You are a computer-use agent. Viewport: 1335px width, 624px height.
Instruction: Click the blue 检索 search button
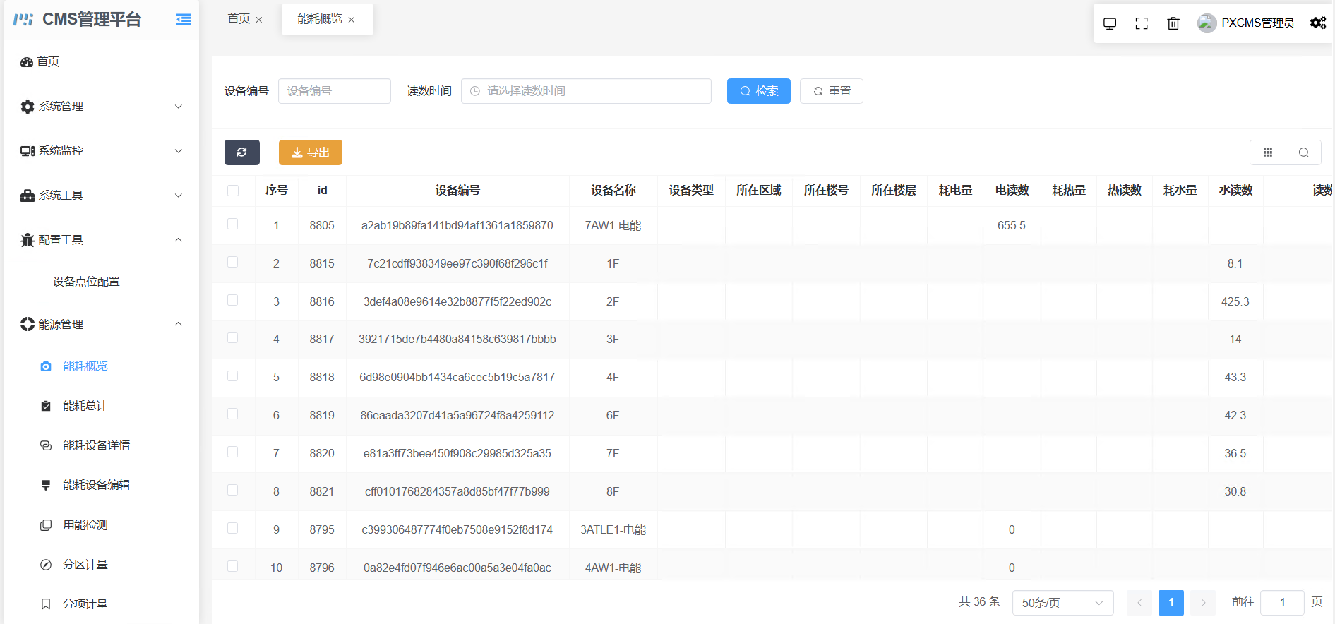(x=759, y=91)
